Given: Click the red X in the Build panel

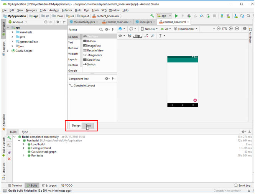Looking at the screenshot, I should pos(9,159).
